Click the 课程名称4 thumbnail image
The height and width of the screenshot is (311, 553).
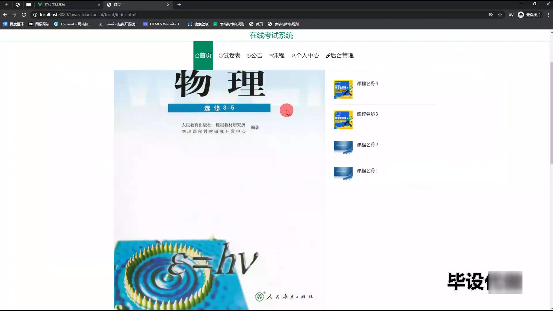343,89
